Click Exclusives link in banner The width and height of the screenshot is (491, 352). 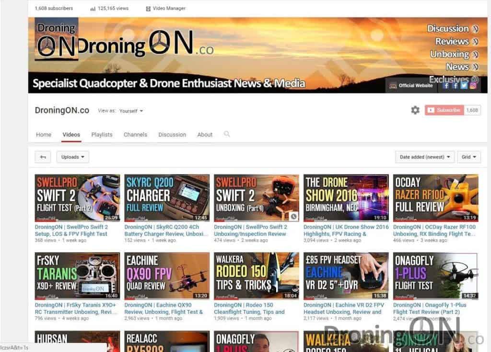(454, 79)
